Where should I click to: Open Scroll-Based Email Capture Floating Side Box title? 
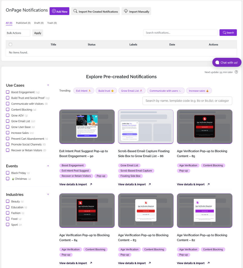pos(144,153)
